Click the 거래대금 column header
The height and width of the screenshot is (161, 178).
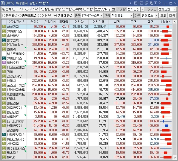[x=98, y=22]
